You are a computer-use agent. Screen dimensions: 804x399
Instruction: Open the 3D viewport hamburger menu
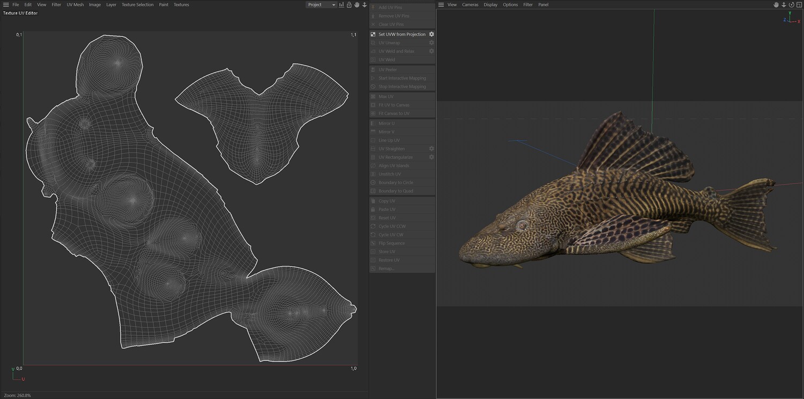[441, 5]
